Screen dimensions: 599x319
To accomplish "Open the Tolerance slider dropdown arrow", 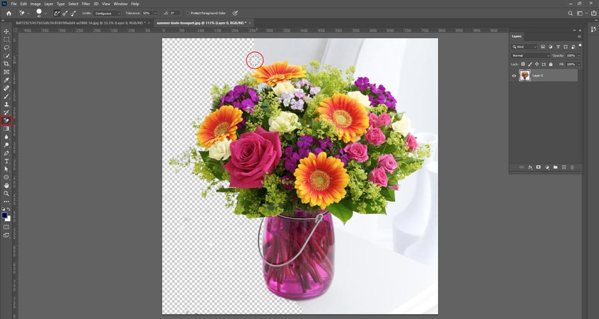I will tap(155, 13).
